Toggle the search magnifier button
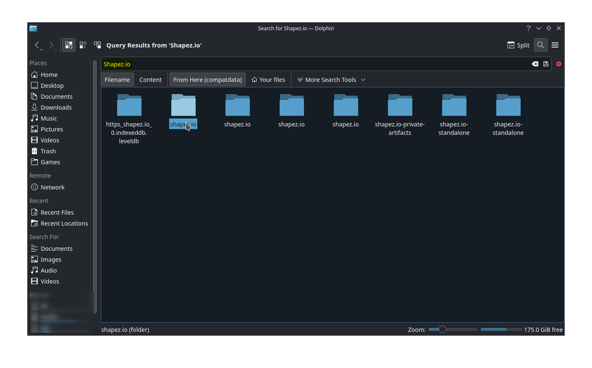The width and height of the screenshot is (592, 368). pos(541,45)
